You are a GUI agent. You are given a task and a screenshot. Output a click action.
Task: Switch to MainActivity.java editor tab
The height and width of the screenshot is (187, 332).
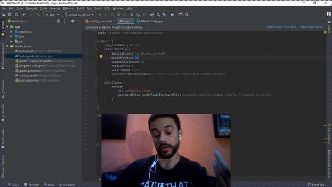tap(151, 21)
